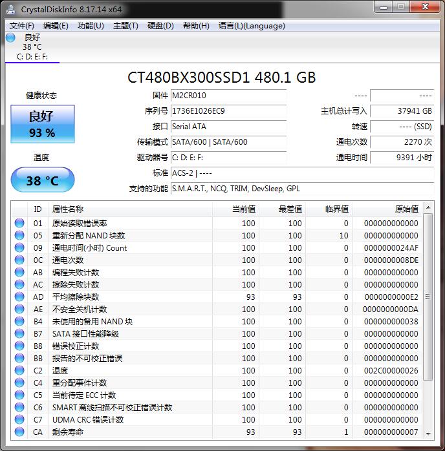Image resolution: width=445 pixels, height=451 pixels.
Task: Click status orb for attribute C6 SMART 离线扫描
Action: [x=19, y=407]
